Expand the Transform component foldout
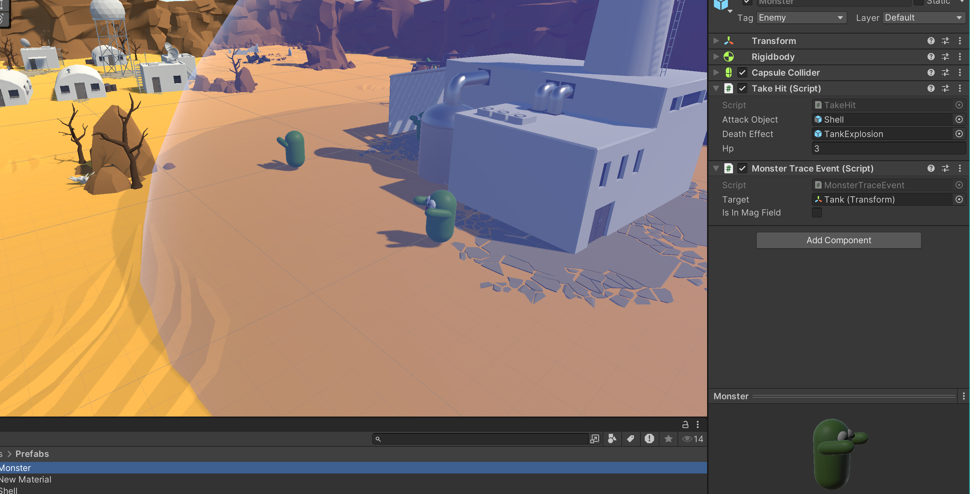Viewport: 970px width, 494px height. [x=716, y=41]
